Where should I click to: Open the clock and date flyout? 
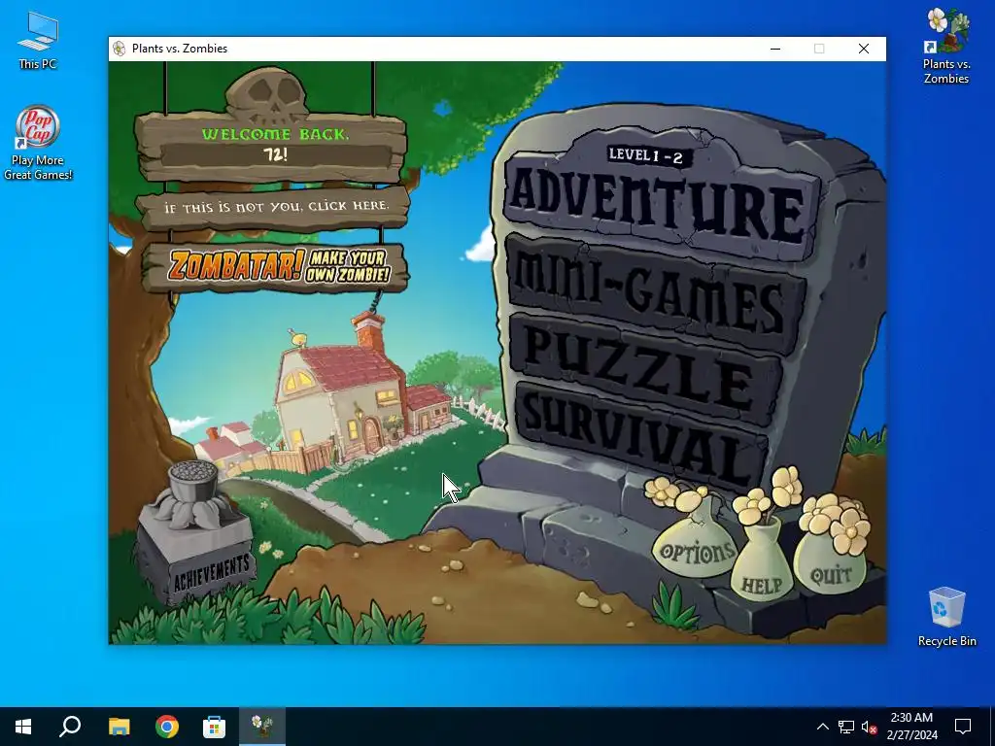tap(911, 727)
